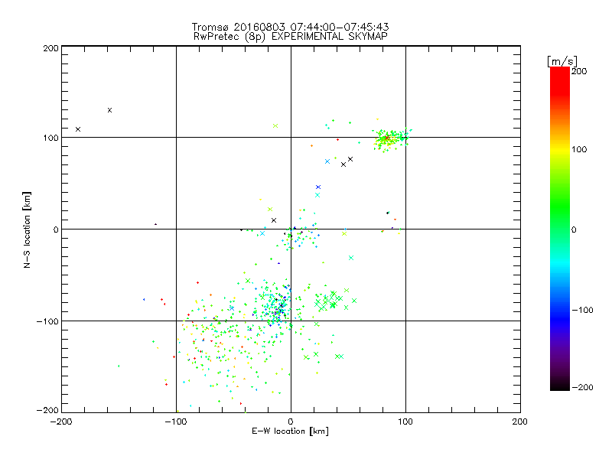Viewport: 612px width, 459px height.
Task: Click the plot title 'Tromsø 20160803 07:44:00-07:45:43'
Action: [x=290, y=27]
